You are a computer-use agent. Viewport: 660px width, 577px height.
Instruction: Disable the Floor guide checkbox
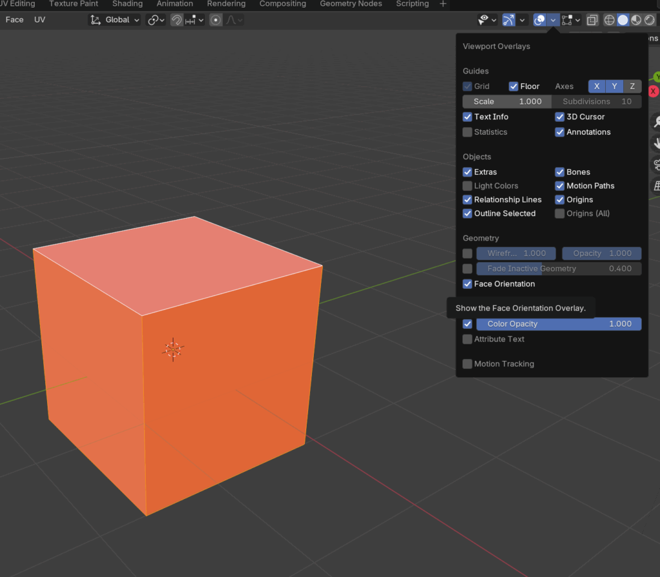(514, 86)
